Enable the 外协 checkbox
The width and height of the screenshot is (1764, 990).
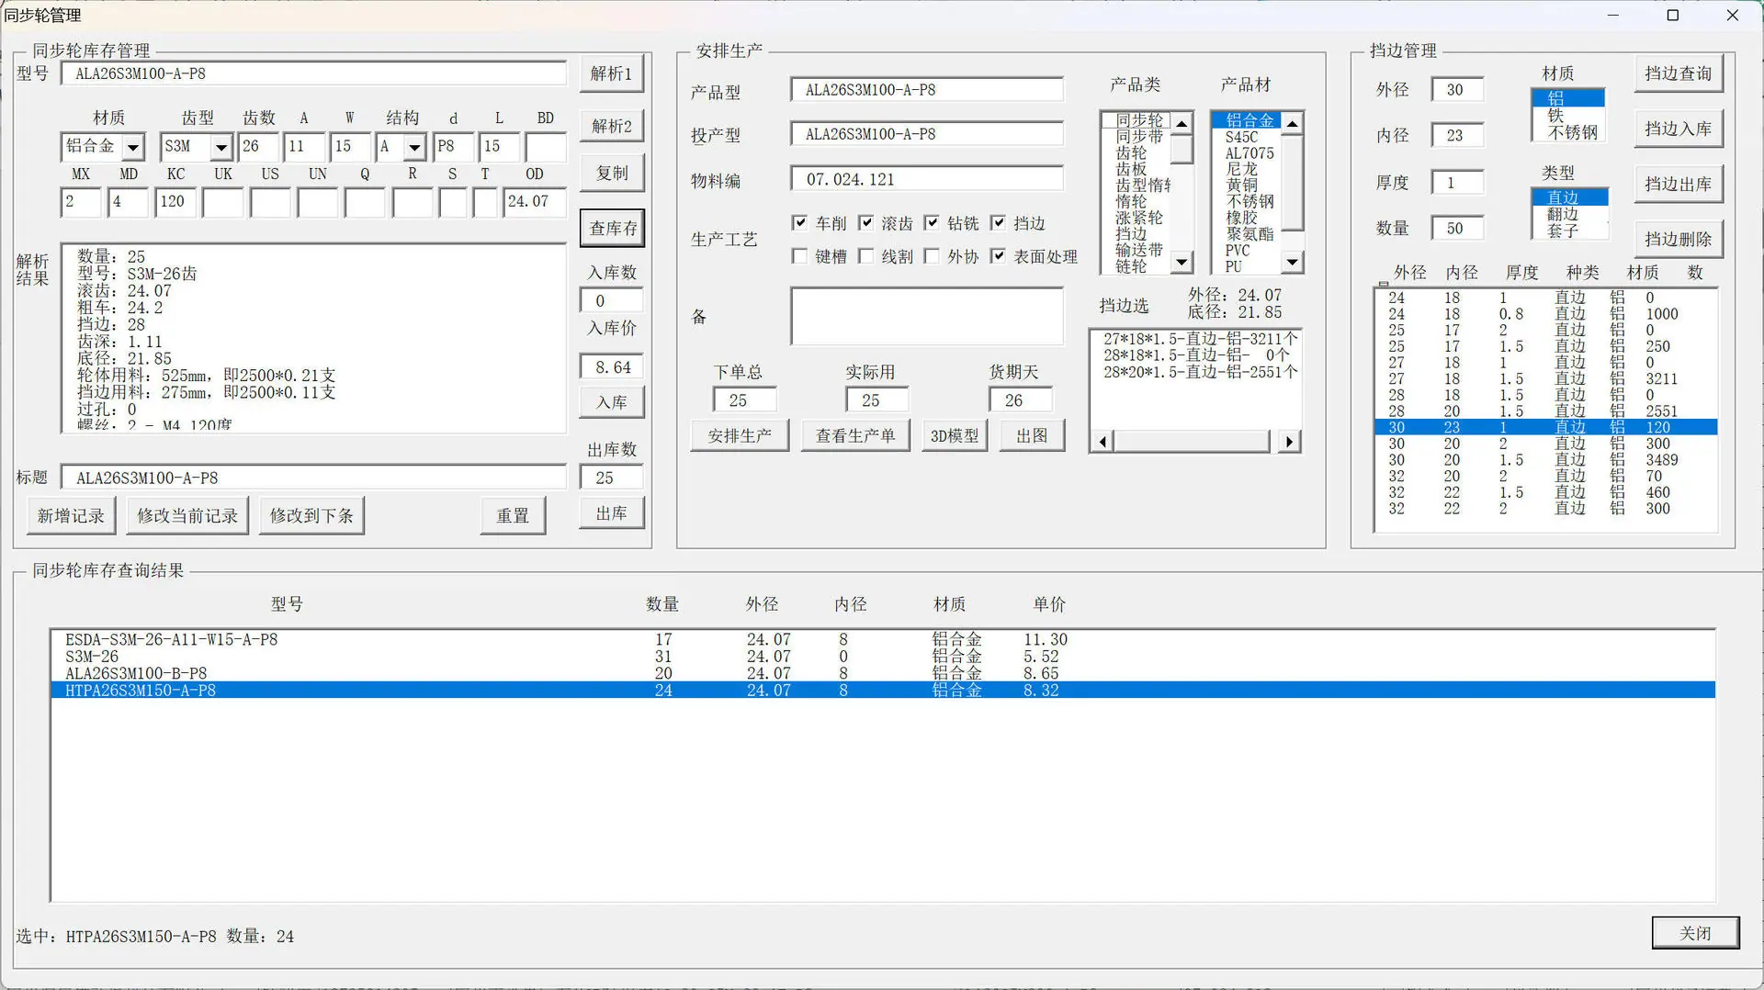coord(932,256)
